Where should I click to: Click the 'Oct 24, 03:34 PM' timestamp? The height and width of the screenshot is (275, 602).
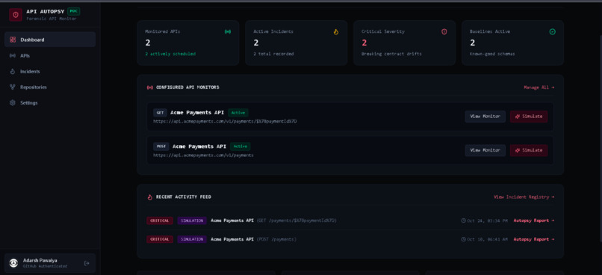(487, 221)
